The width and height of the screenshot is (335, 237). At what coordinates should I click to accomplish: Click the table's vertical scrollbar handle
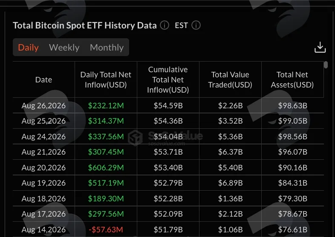tap(326, 65)
